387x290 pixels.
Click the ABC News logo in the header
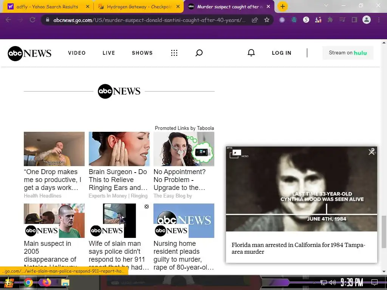pos(29,53)
